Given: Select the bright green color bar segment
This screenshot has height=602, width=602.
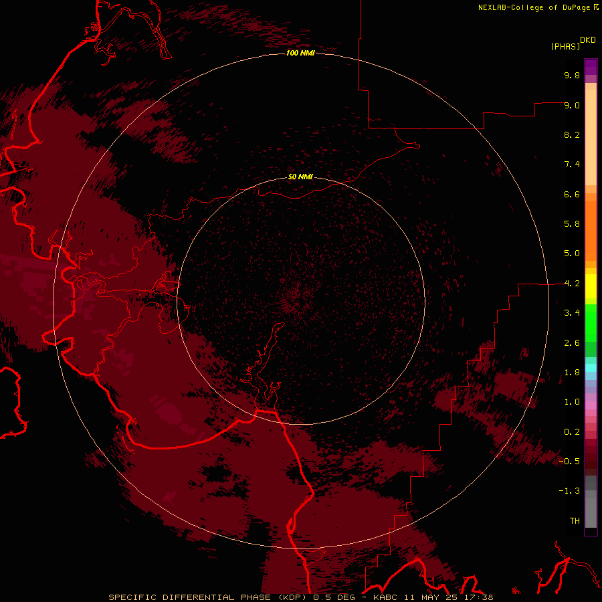Looking at the screenshot, I should pyautogui.click(x=591, y=323).
